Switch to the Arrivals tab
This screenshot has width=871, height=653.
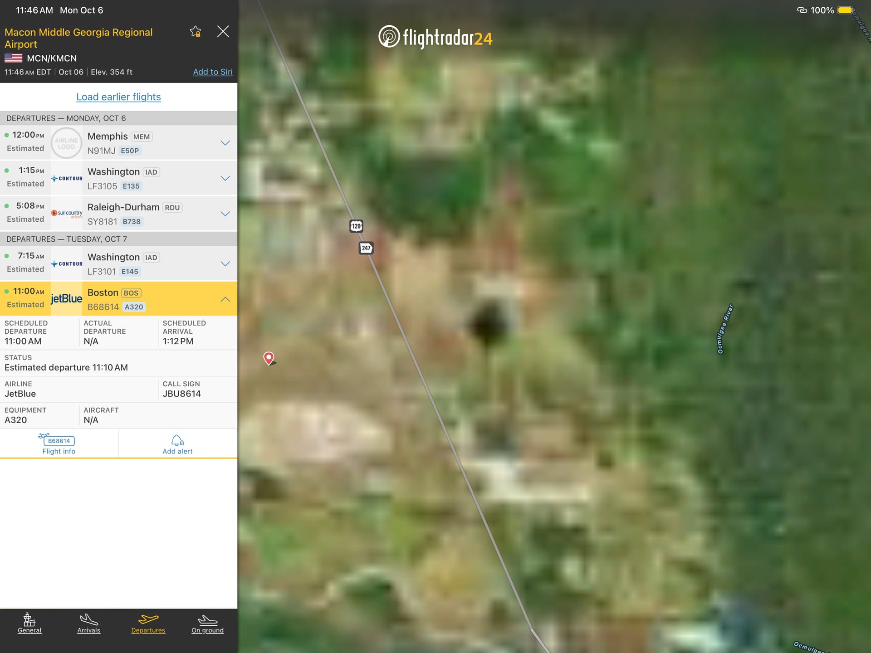(89, 624)
